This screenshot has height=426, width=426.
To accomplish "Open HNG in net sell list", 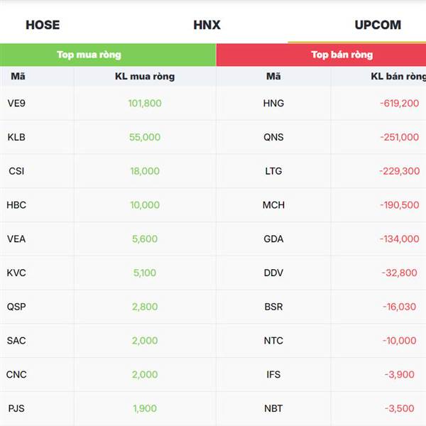I will (273, 103).
